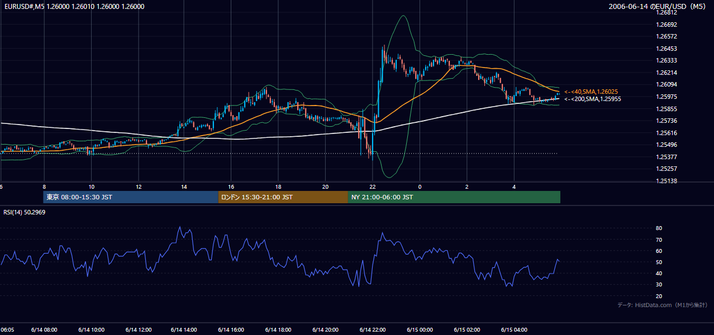
Task: Click price level 1.26692 on axis
Action: tap(665, 25)
